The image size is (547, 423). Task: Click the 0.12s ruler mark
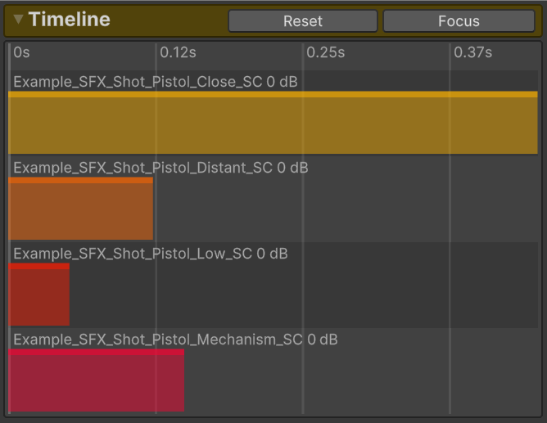coord(178,52)
